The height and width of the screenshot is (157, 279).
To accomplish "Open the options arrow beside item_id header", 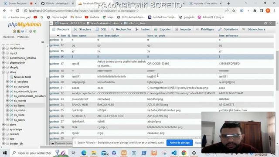I will point(58,36).
